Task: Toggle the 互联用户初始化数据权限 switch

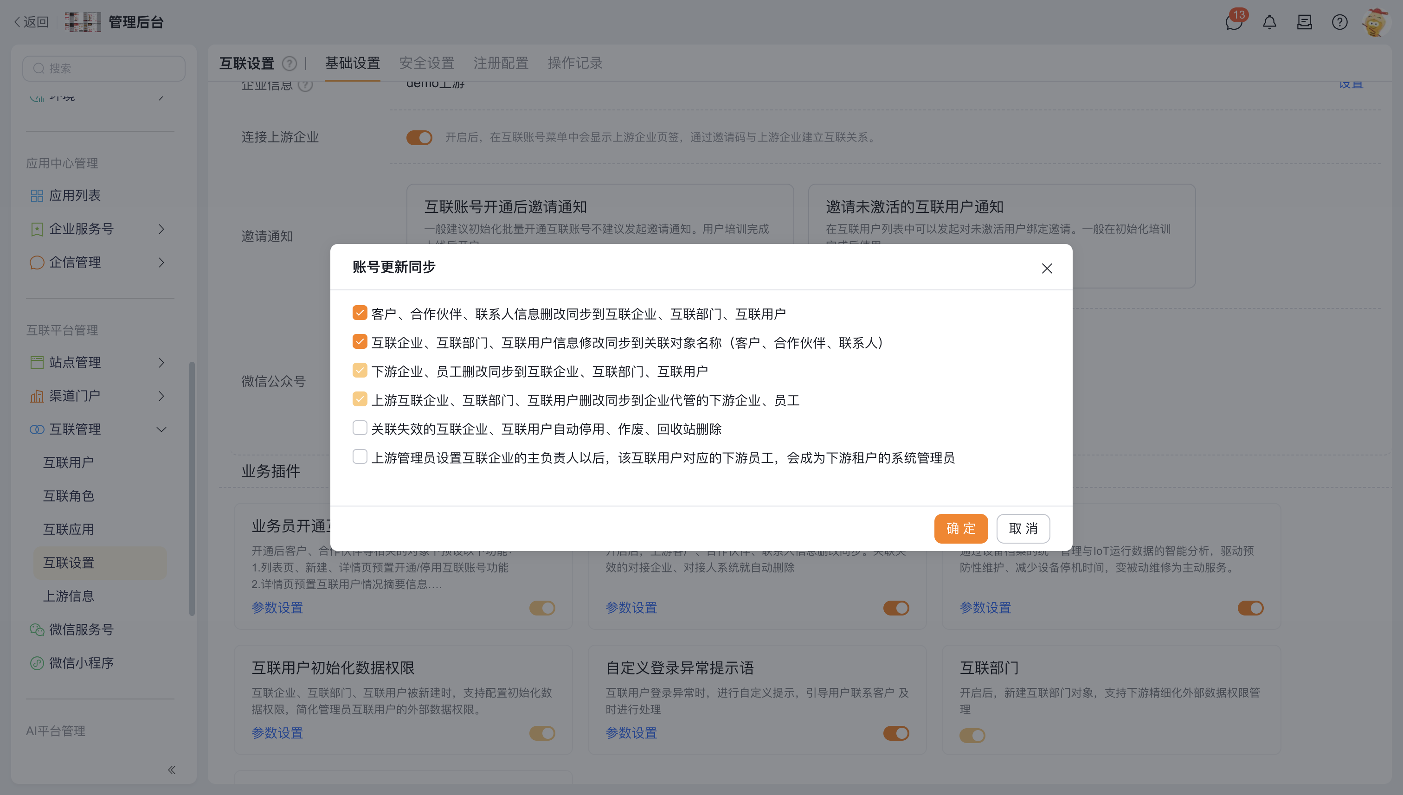Action: (x=542, y=733)
